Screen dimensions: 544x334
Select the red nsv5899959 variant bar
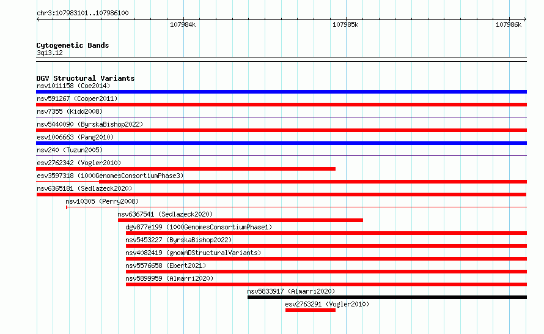(326, 284)
